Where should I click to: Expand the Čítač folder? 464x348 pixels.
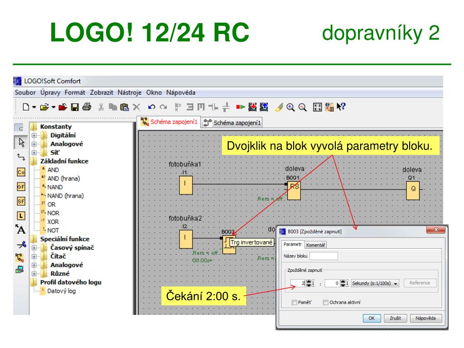[34, 256]
